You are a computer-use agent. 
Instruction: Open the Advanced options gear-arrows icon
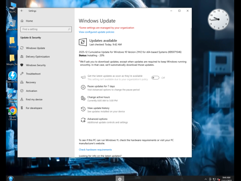pyautogui.click(x=83, y=120)
